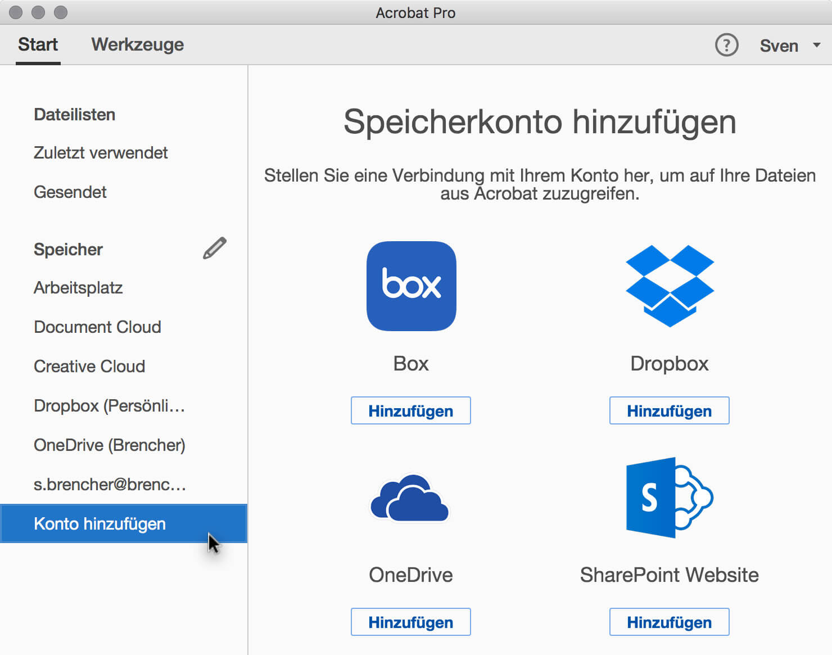Open the Gesendet file list
This screenshot has height=655, width=832.
pyautogui.click(x=124, y=192)
